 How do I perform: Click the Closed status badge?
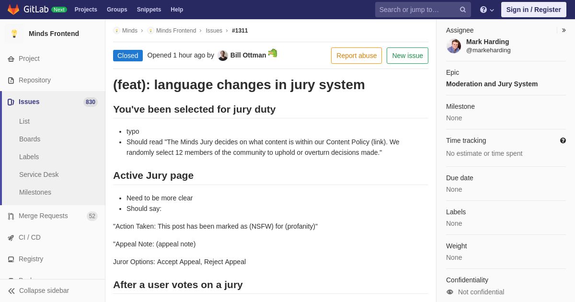(x=128, y=56)
